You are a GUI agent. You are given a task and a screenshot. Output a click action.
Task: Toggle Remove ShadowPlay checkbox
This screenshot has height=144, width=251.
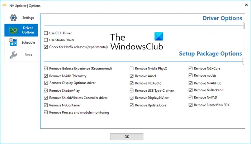(46, 91)
